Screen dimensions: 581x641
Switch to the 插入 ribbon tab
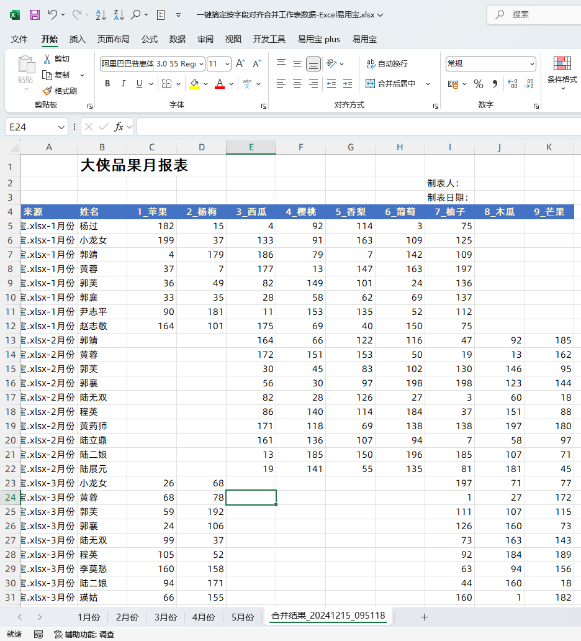tap(77, 39)
